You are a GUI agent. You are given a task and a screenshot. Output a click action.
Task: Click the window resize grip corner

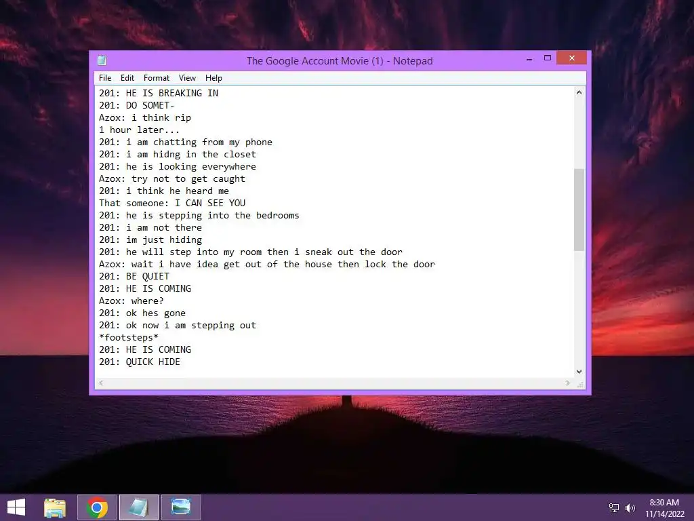[580, 384]
